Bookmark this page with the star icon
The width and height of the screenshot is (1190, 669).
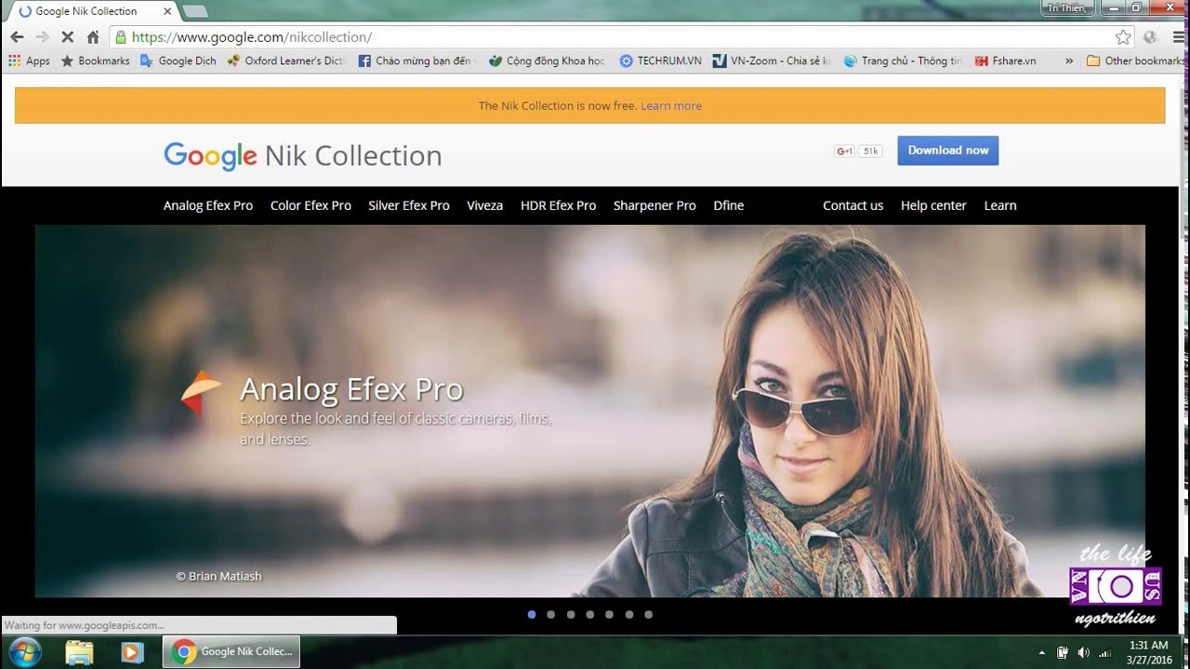click(x=1123, y=37)
